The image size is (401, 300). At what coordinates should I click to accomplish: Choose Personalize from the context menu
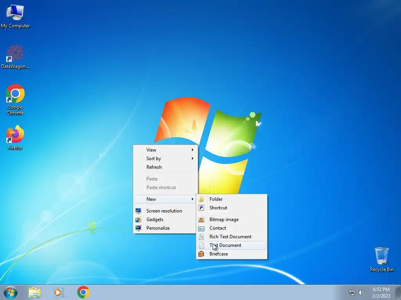tap(166, 228)
